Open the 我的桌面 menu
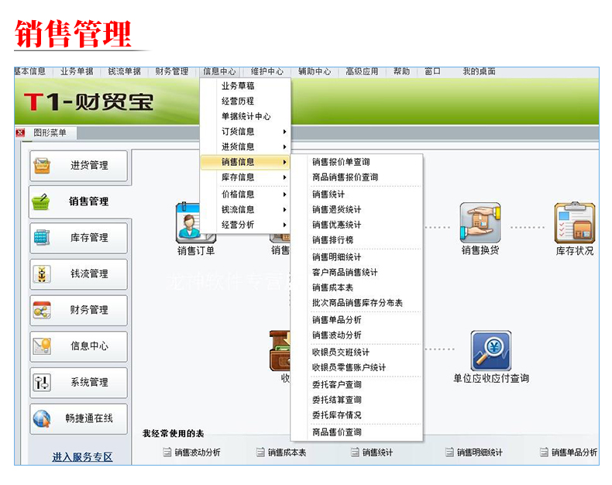 click(x=480, y=71)
